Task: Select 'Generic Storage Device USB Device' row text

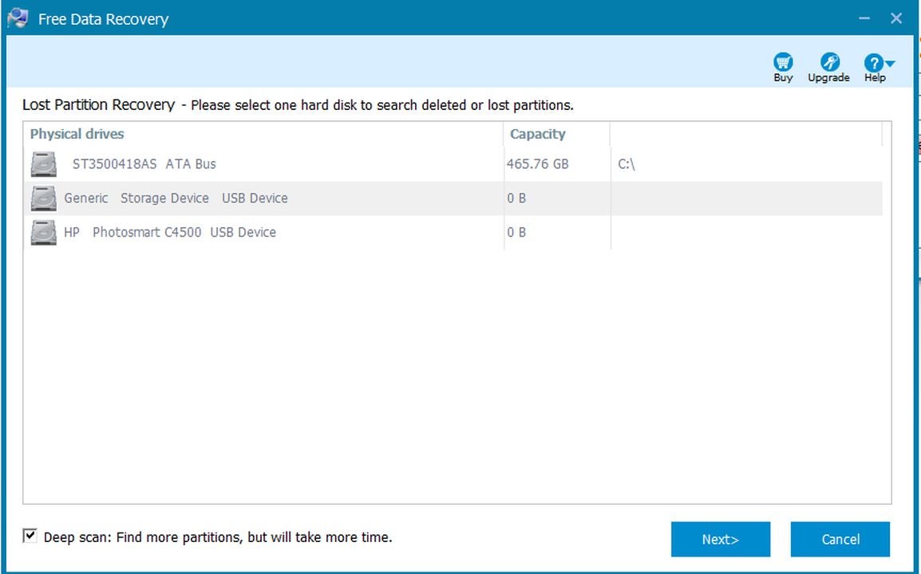Action: tap(176, 199)
